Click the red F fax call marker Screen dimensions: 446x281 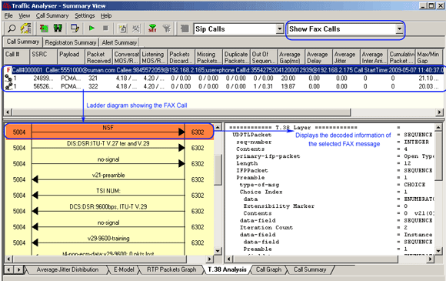[x=8, y=70]
